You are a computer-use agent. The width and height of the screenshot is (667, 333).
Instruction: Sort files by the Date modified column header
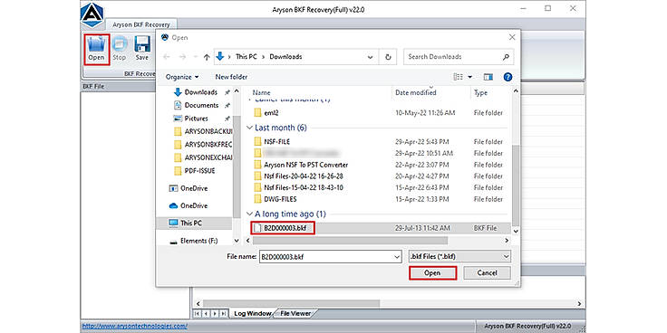tap(416, 92)
